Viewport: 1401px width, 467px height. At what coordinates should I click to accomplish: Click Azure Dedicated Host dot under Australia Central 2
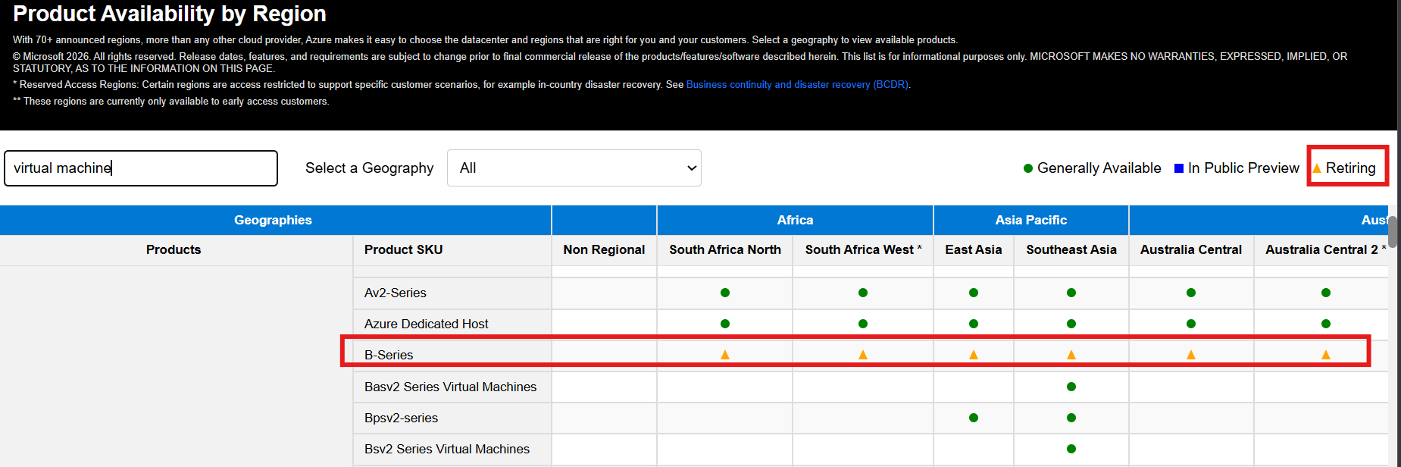click(1326, 324)
